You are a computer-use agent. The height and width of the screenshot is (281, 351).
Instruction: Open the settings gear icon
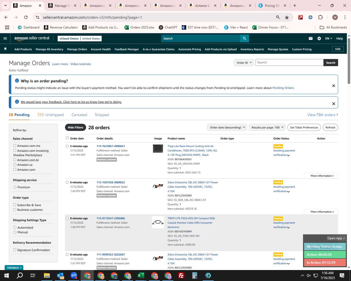pyautogui.click(x=319, y=38)
